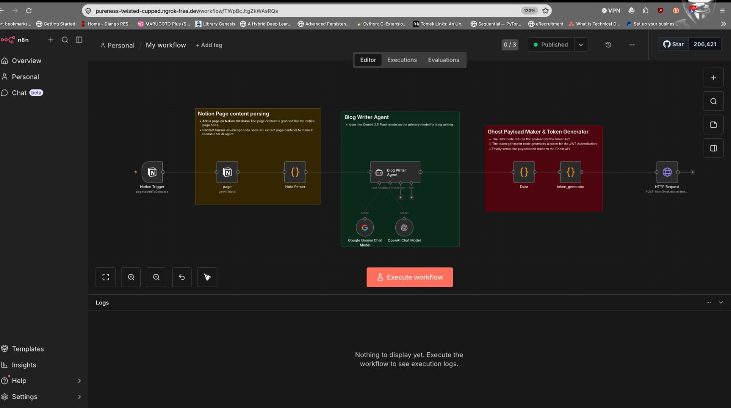Select the HTTP Request node
731x408 pixels.
pyautogui.click(x=667, y=172)
